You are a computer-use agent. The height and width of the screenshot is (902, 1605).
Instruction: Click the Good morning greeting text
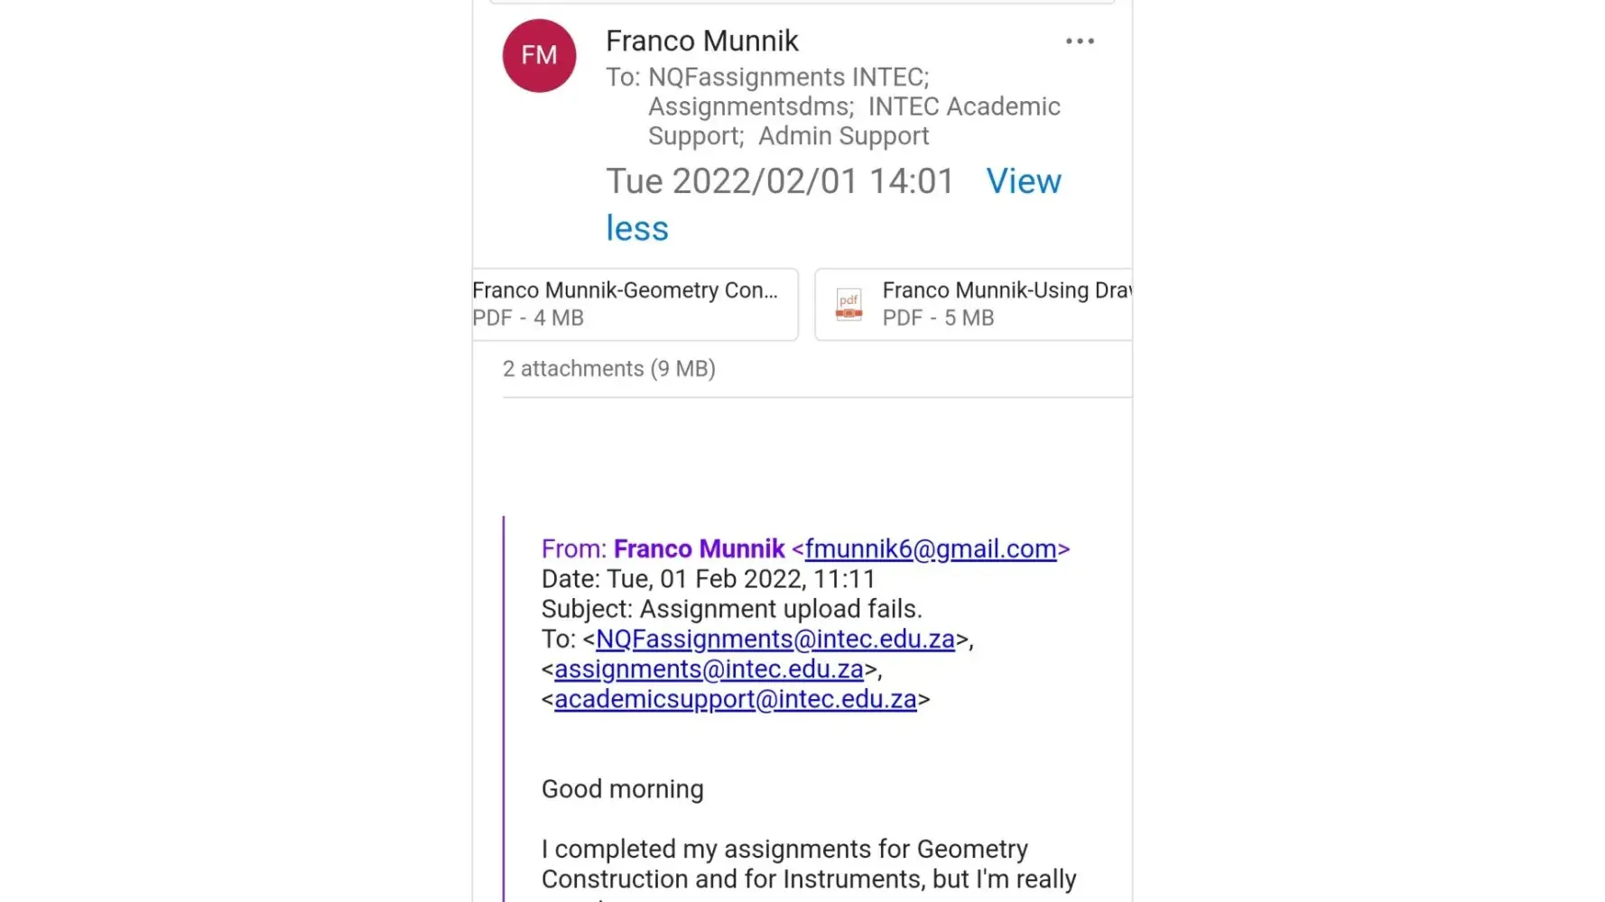pyautogui.click(x=622, y=788)
